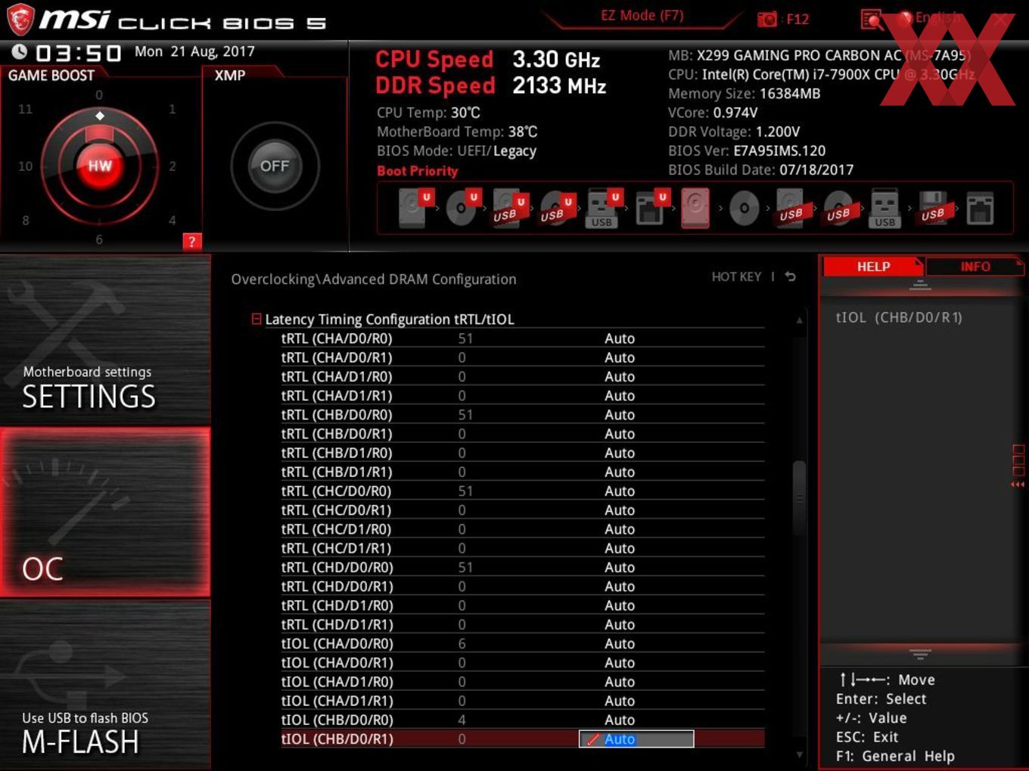Image resolution: width=1029 pixels, height=771 pixels.
Task: Turn the Game Boost HW knob
Action: 100,166
